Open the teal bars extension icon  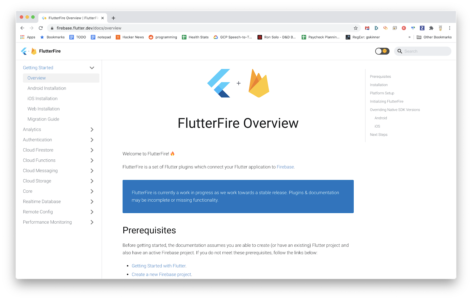[x=376, y=28]
